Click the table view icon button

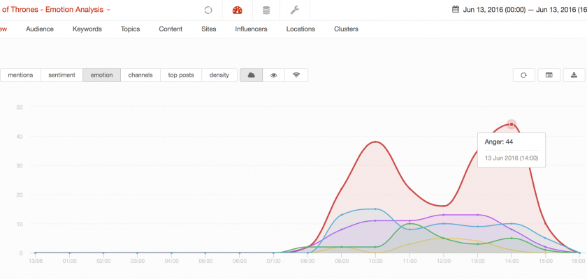tap(549, 75)
